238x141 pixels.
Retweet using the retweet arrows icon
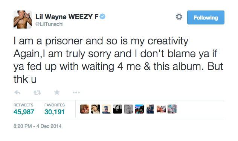click(x=37, y=92)
